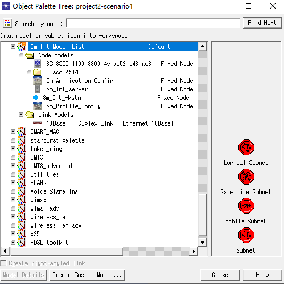
Task: Click the vertical scrollbar down arrow
Action: point(202,243)
